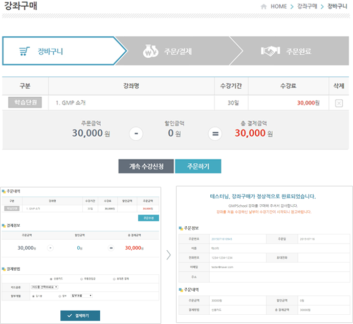Go to the 주문/결제 step tab
This screenshot has width=353, height=324.
(176, 51)
